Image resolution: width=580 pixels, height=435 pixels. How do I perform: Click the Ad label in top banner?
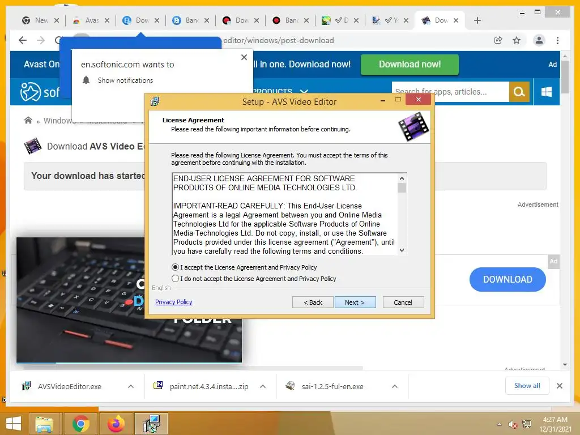pyautogui.click(x=552, y=65)
